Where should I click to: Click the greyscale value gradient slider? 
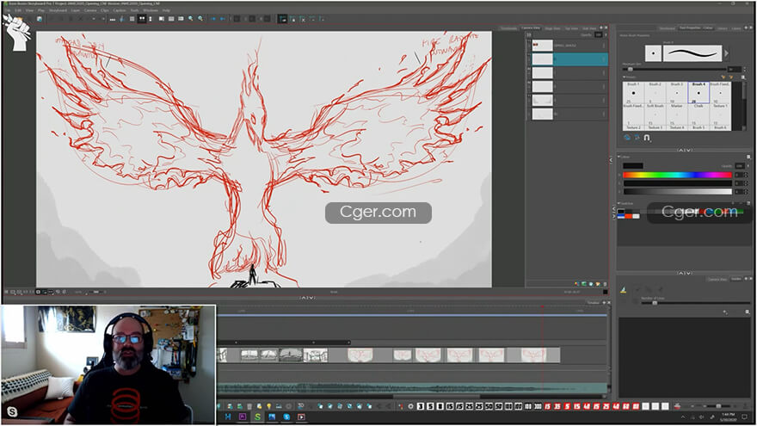(677, 192)
